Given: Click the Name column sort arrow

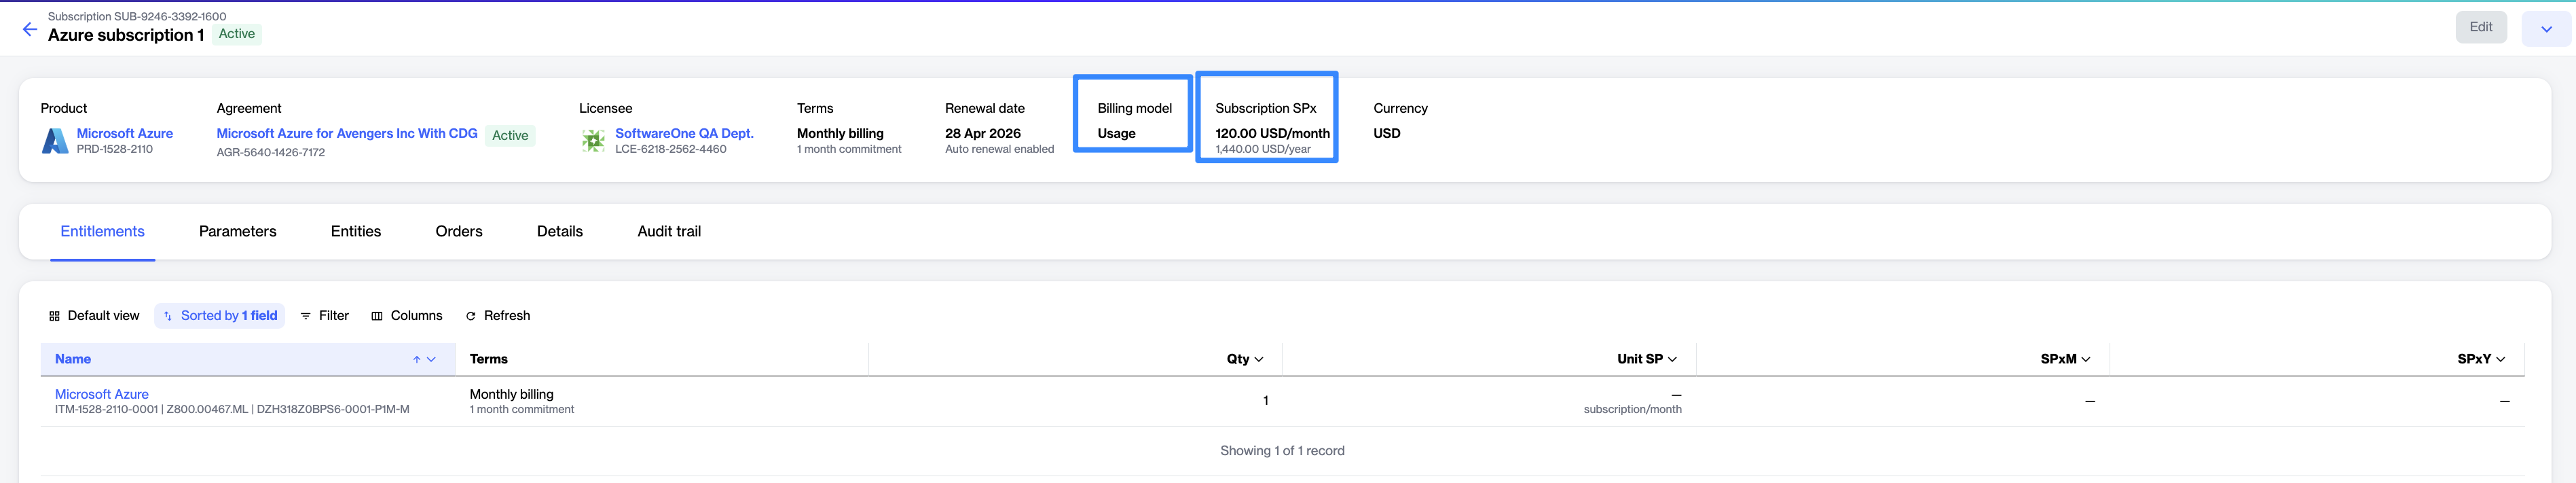Looking at the screenshot, I should tap(416, 360).
